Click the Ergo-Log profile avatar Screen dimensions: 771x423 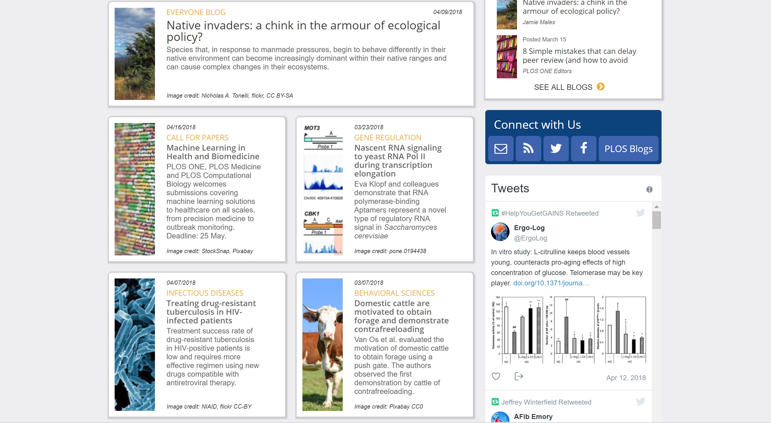click(500, 232)
